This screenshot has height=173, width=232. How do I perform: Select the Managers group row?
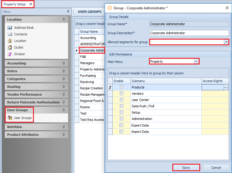tap(88, 63)
